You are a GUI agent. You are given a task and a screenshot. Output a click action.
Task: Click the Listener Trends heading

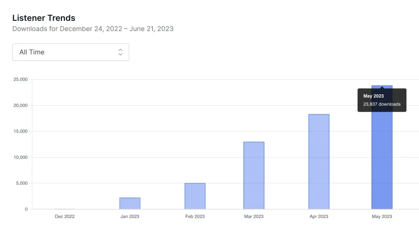44,18
